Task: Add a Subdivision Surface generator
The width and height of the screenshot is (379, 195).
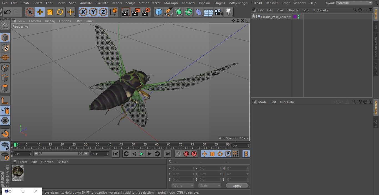Action: tap(179, 12)
